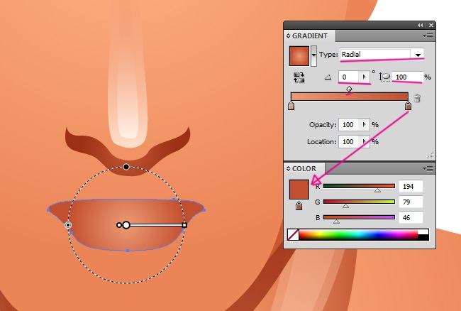
Task: Toggle Color panel options expander arrows
Action: (288, 168)
